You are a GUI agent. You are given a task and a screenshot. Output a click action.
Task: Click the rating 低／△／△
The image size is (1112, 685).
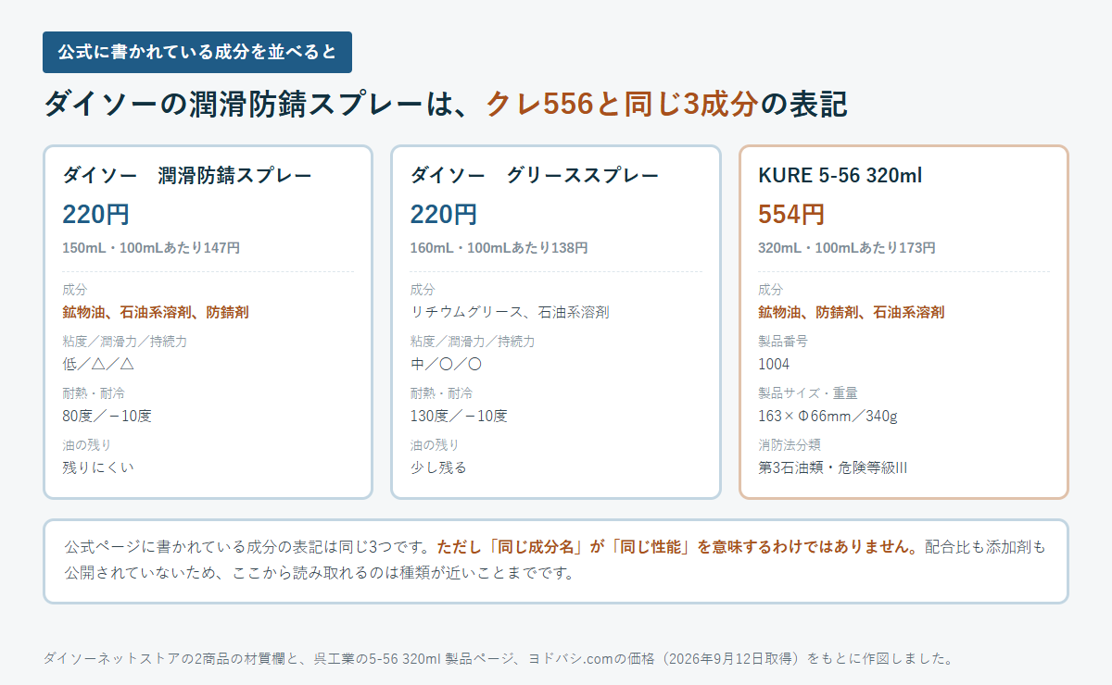(x=98, y=364)
